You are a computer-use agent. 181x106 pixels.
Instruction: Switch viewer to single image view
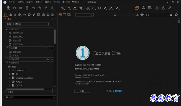[64, 15]
